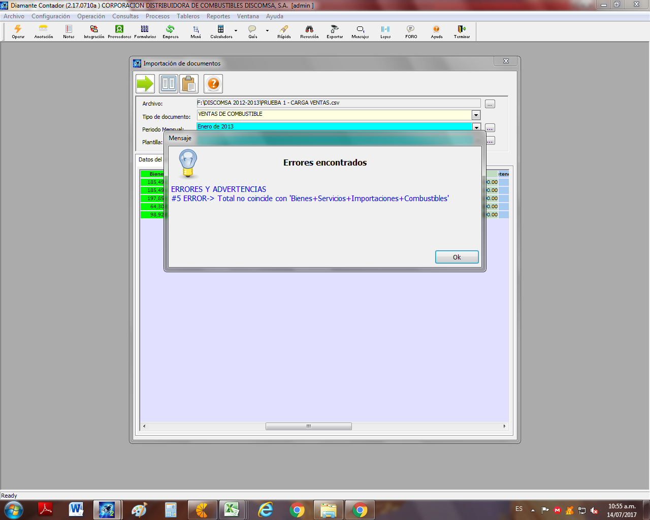The width and height of the screenshot is (650, 520).
Task: Click the horizontal scrollbar thumb in data grid
Action: (308, 427)
